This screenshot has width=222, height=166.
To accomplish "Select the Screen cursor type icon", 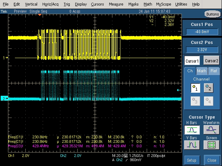I will [x=211, y=145].
